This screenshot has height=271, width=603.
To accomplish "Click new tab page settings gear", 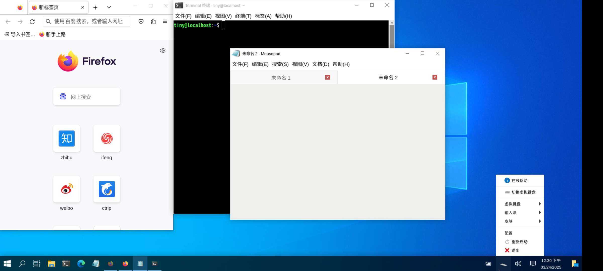I will click(x=163, y=51).
